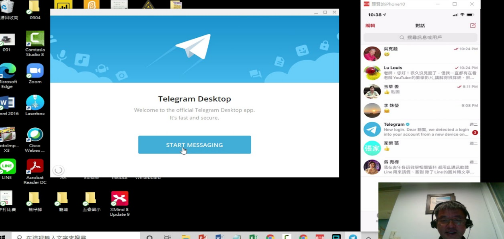The width and height of the screenshot is (504, 239).
Task: Close the iPhone10 mirroring window
Action: click(472, 4)
